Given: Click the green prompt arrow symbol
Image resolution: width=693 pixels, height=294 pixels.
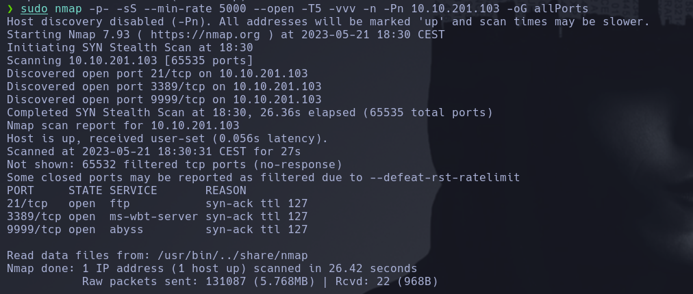Looking at the screenshot, I should pyautogui.click(x=10, y=9).
